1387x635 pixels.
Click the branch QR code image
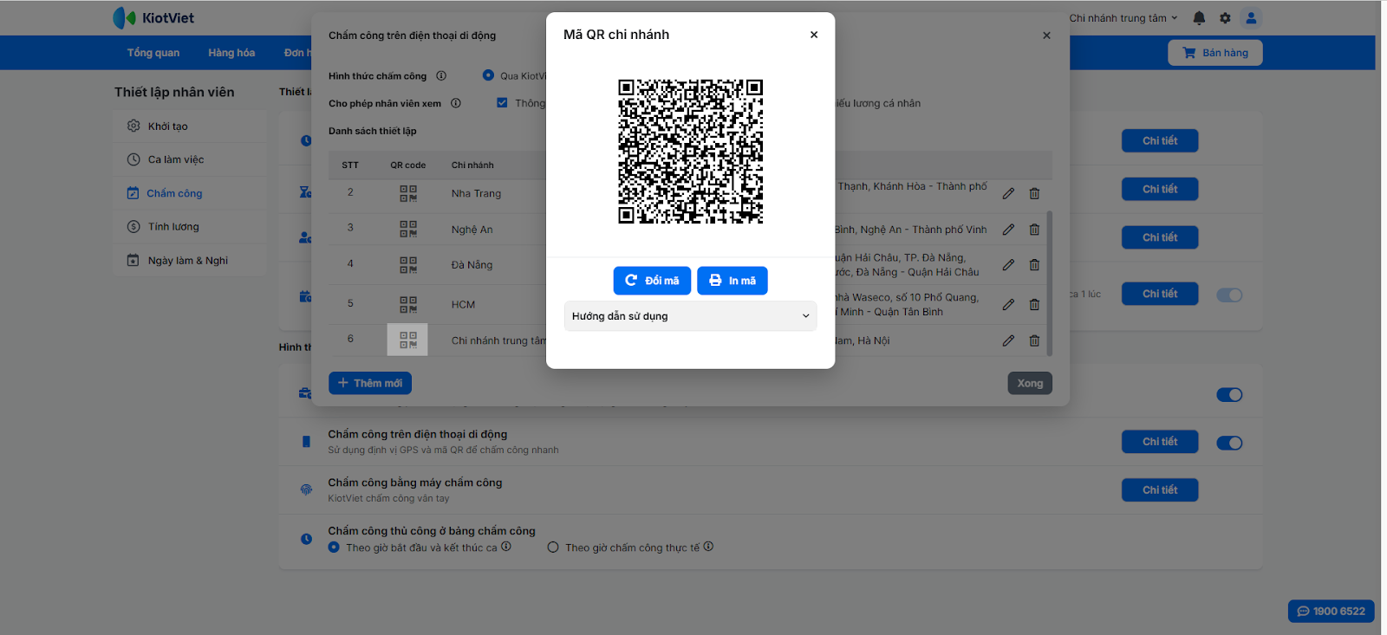(690, 152)
